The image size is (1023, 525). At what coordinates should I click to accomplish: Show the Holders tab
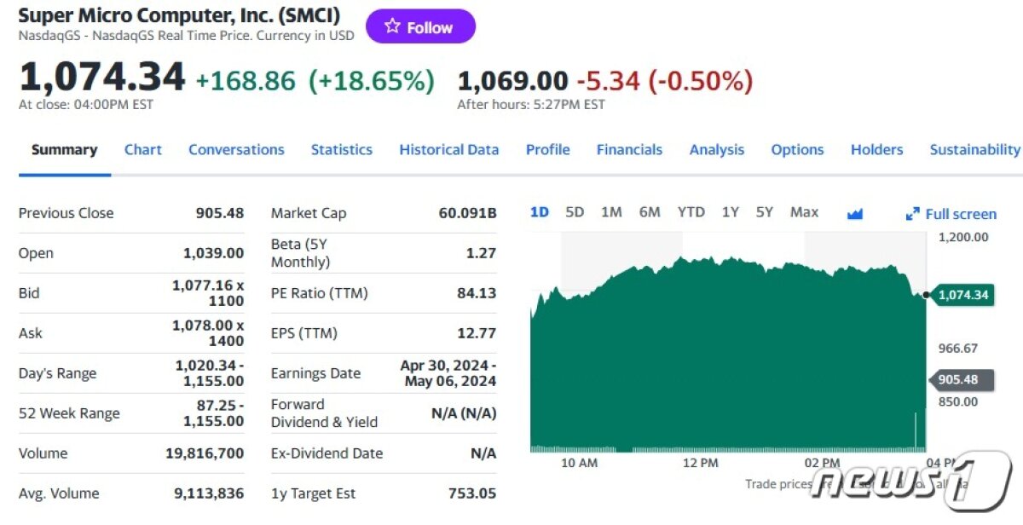876,150
